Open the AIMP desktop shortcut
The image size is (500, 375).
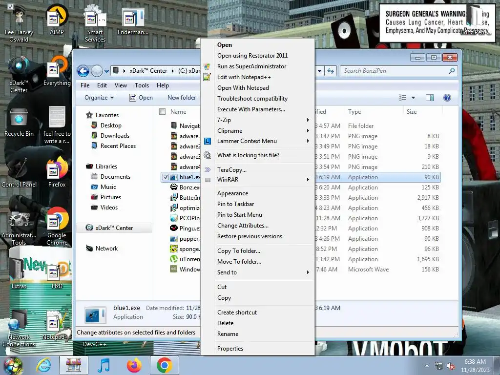tap(57, 20)
